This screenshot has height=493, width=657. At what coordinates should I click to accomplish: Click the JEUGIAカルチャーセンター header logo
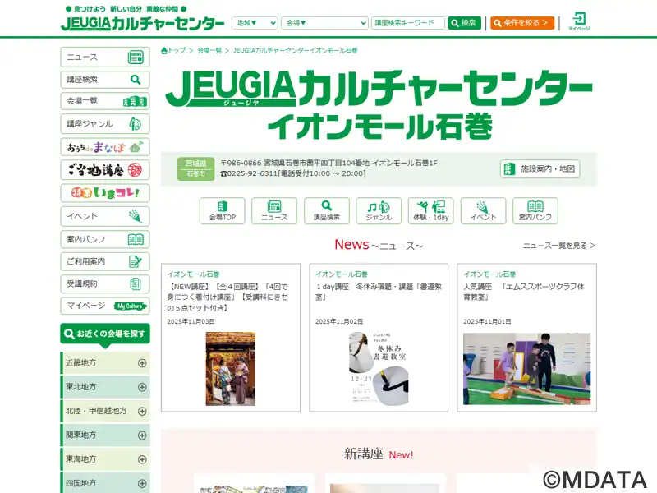tap(142, 23)
